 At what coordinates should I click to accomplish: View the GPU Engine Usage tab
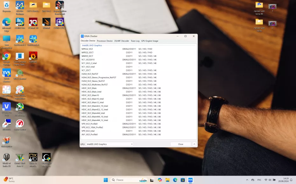coord(150,41)
